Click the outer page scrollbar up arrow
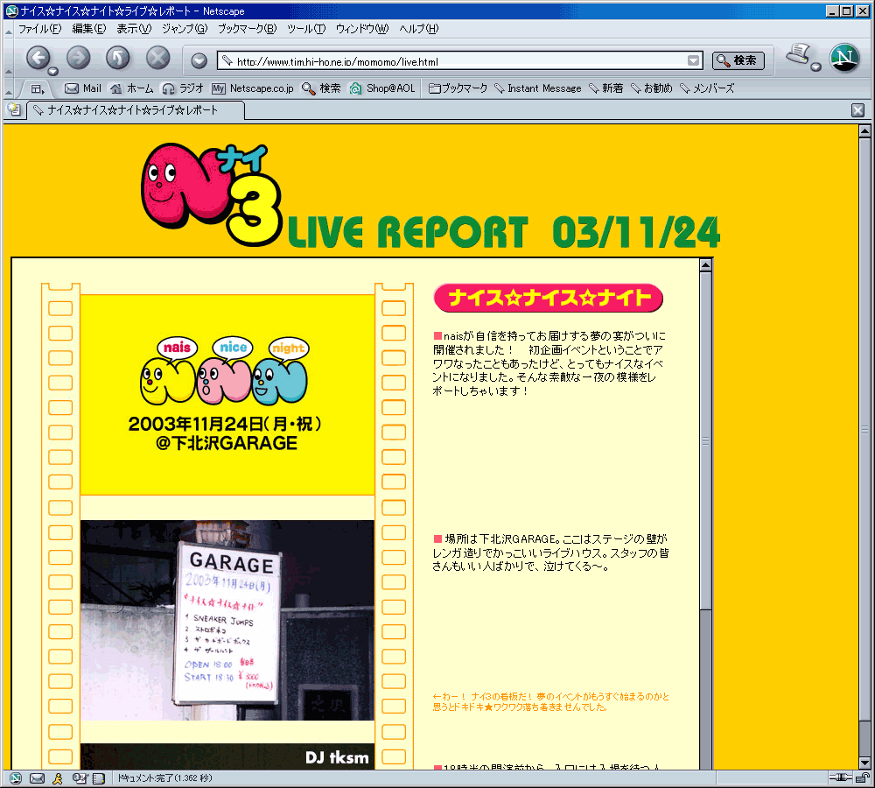875x788 pixels. (864, 131)
